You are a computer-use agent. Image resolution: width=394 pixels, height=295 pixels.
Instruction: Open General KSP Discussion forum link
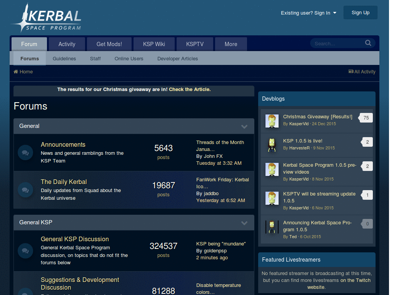click(x=75, y=239)
